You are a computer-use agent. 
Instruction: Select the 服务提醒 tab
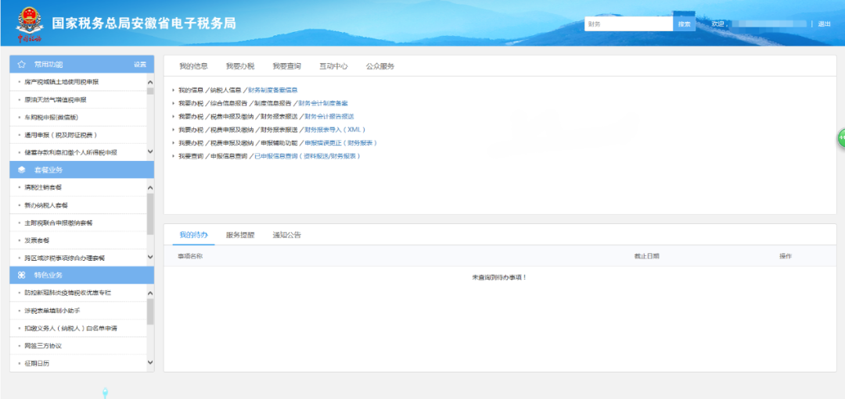(x=240, y=235)
